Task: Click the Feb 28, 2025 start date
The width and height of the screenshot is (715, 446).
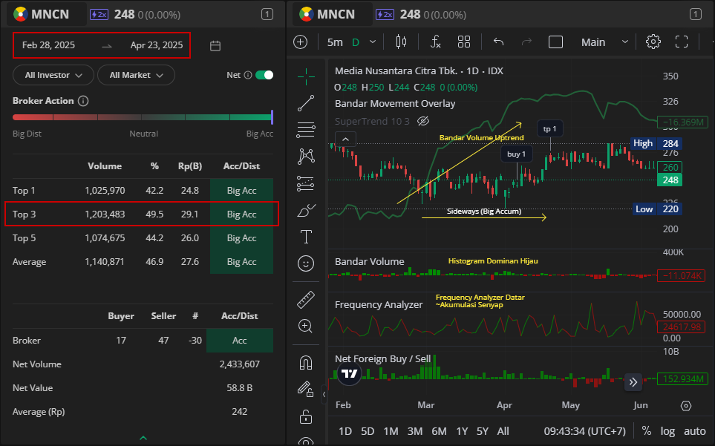Action: 49,45
